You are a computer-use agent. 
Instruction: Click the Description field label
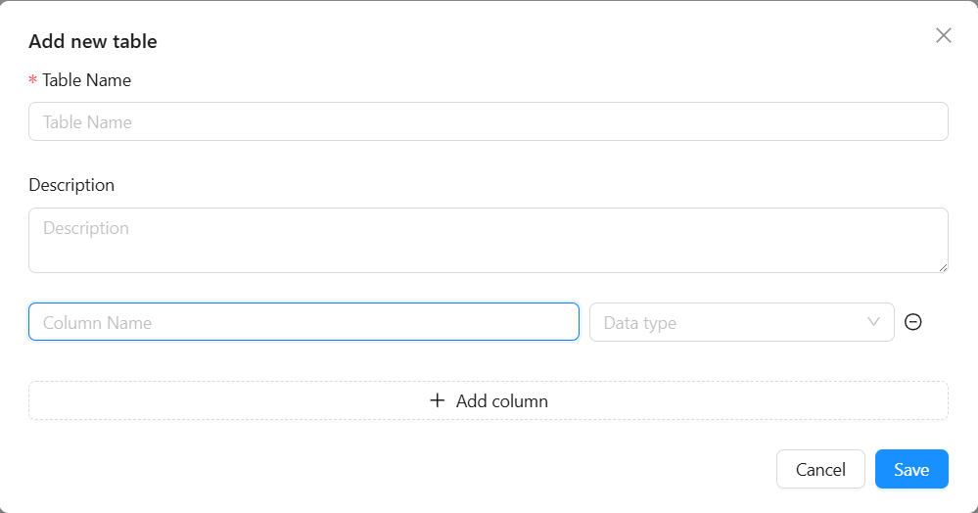click(x=71, y=185)
